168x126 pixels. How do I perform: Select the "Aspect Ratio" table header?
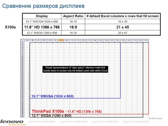73,16
